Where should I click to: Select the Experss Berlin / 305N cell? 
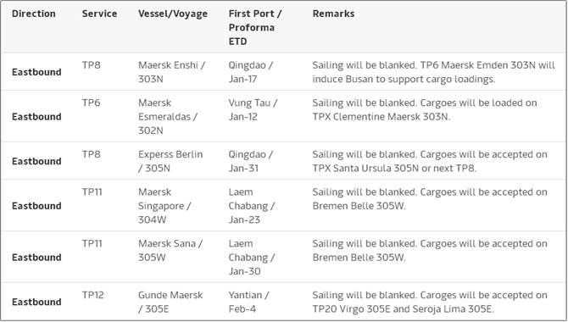[170, 161]
